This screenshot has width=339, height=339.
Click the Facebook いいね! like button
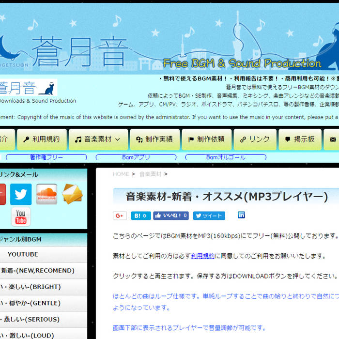pos(171,216)
